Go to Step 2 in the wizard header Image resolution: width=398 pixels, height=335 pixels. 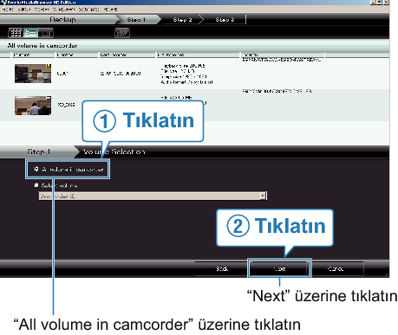(x=182, y=20)
